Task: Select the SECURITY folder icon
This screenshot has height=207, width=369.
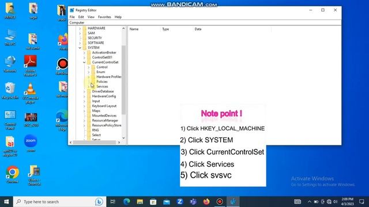Action: click(x=85, y=38)
